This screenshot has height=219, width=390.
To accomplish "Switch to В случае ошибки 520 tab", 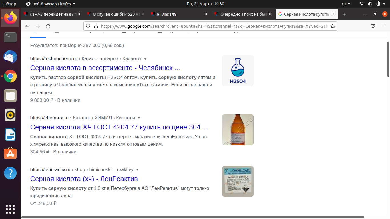I will (116, 14).
